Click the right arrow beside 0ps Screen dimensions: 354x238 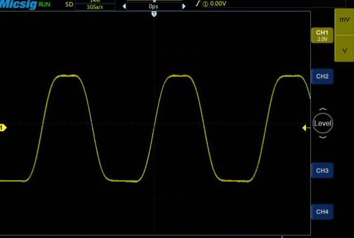[184, 6]
